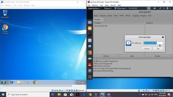Open the ettercap Targets menu
This screenshot has height=97, width=173.
[103, 16]
